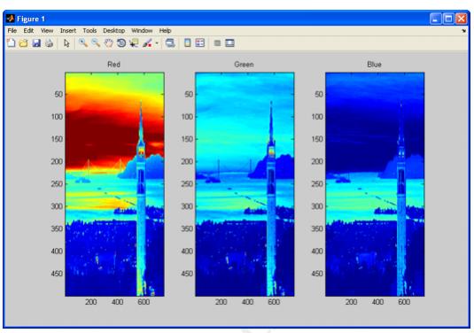Toggle the Data Cursor tool
The height and width of the screenshot is (333, 474).
tap(134, 43)
